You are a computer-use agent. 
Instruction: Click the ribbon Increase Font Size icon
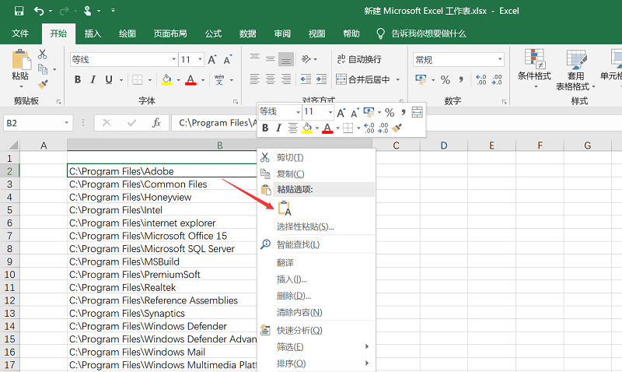(211, 60)
